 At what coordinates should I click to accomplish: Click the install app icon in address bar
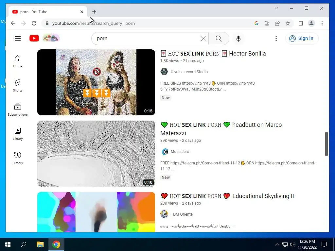pyautogui.click(x=267, y=23)
